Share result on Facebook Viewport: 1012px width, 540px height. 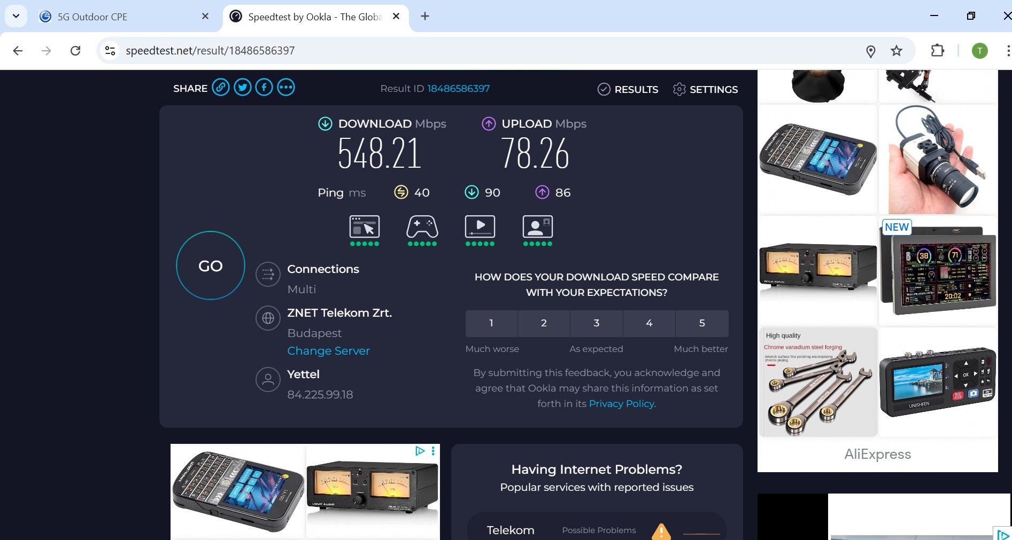pyautogui.click(x=264, y=87)
